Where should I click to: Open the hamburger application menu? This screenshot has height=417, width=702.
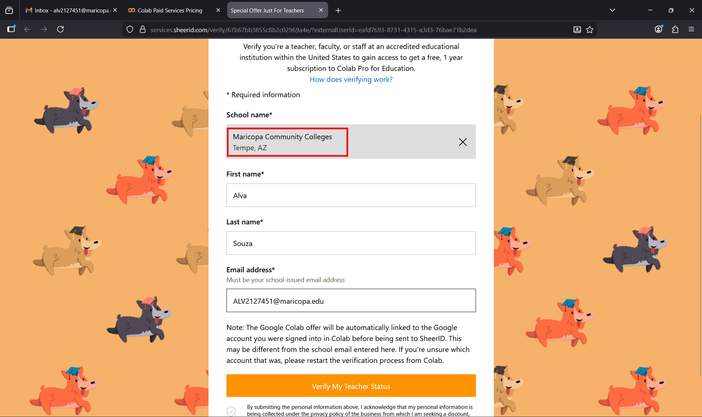691,29
